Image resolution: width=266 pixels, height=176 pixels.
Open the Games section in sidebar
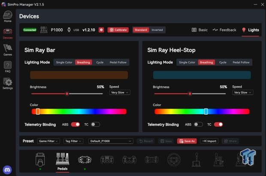click(7, 50)
